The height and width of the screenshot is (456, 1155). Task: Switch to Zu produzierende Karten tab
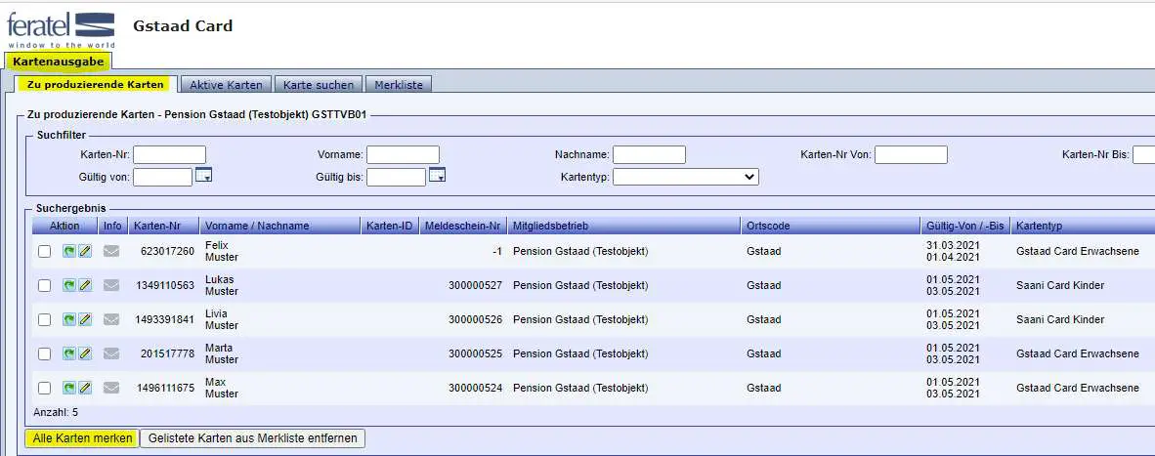(96, 85)
